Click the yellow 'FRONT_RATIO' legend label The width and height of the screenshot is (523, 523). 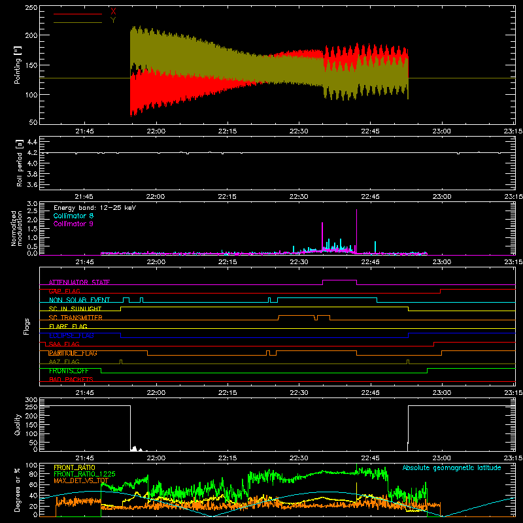75,467
